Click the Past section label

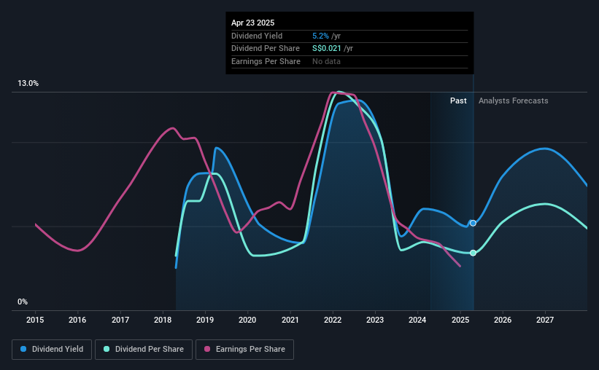(458, 101)
